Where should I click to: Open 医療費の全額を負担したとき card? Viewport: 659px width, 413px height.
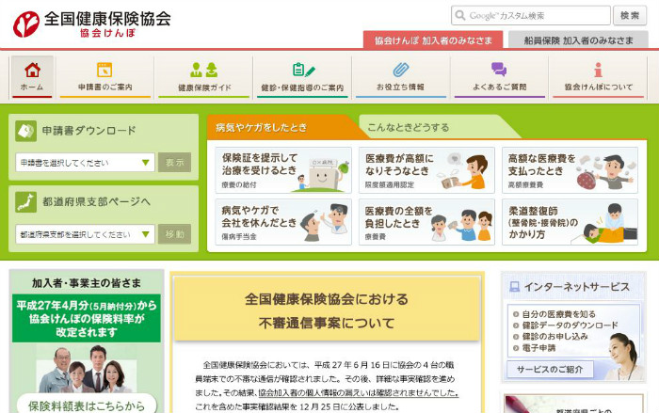click(x=426, y=222)
